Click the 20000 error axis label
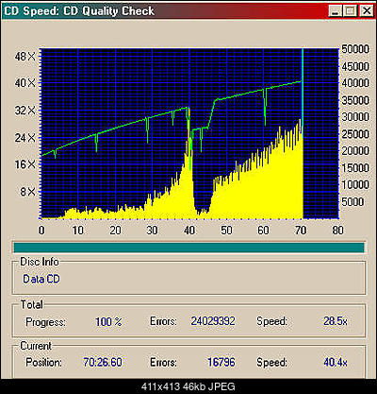This screenshot has height=394, width=377. point(355,151)
